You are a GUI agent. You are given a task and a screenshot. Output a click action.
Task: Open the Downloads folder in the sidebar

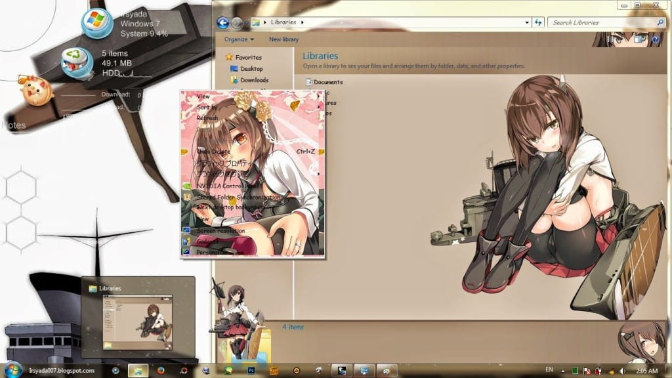pyautogui.click(x=257, y=79)
